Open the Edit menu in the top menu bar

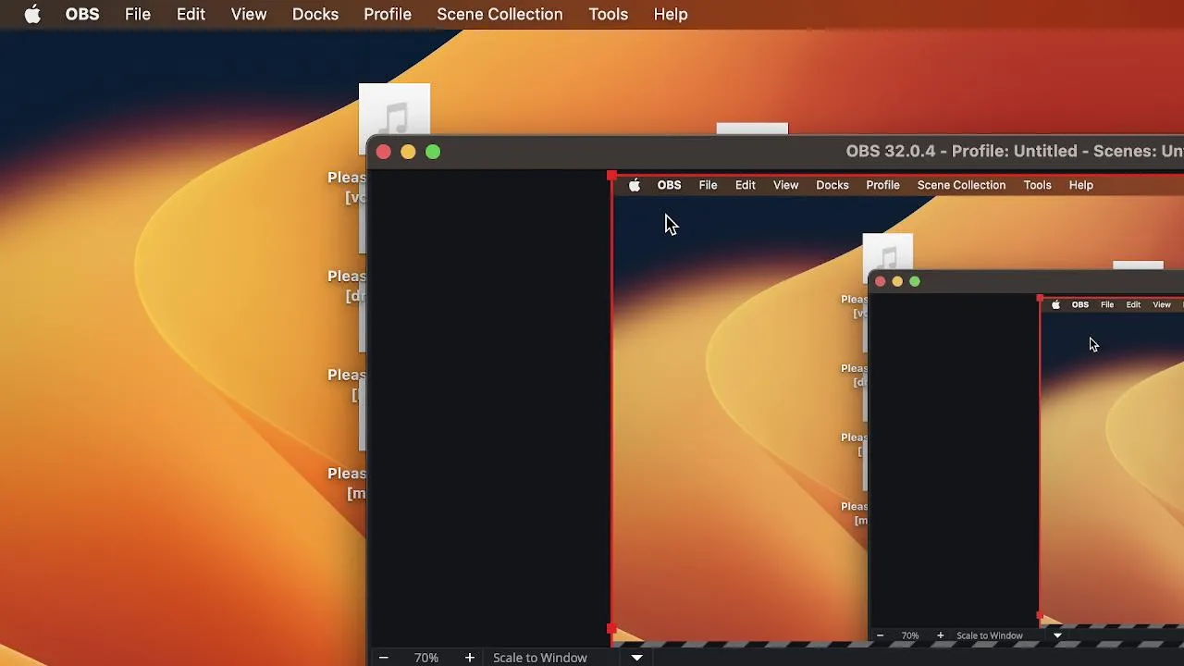tap(191, 15)
